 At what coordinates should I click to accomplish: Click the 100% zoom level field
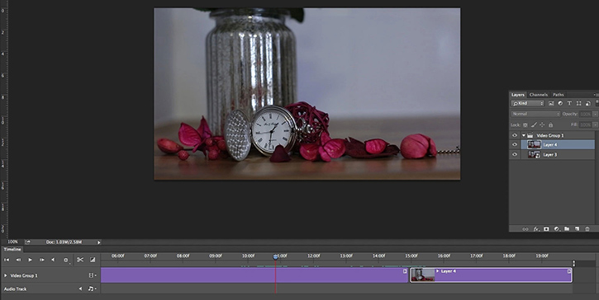click(x=12, y=241)
